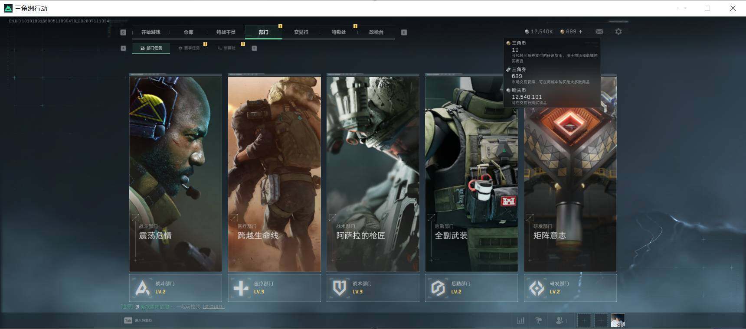Click the second empty squad slot plus
This screenshot has height=329, width=746.
pos(601,321)
